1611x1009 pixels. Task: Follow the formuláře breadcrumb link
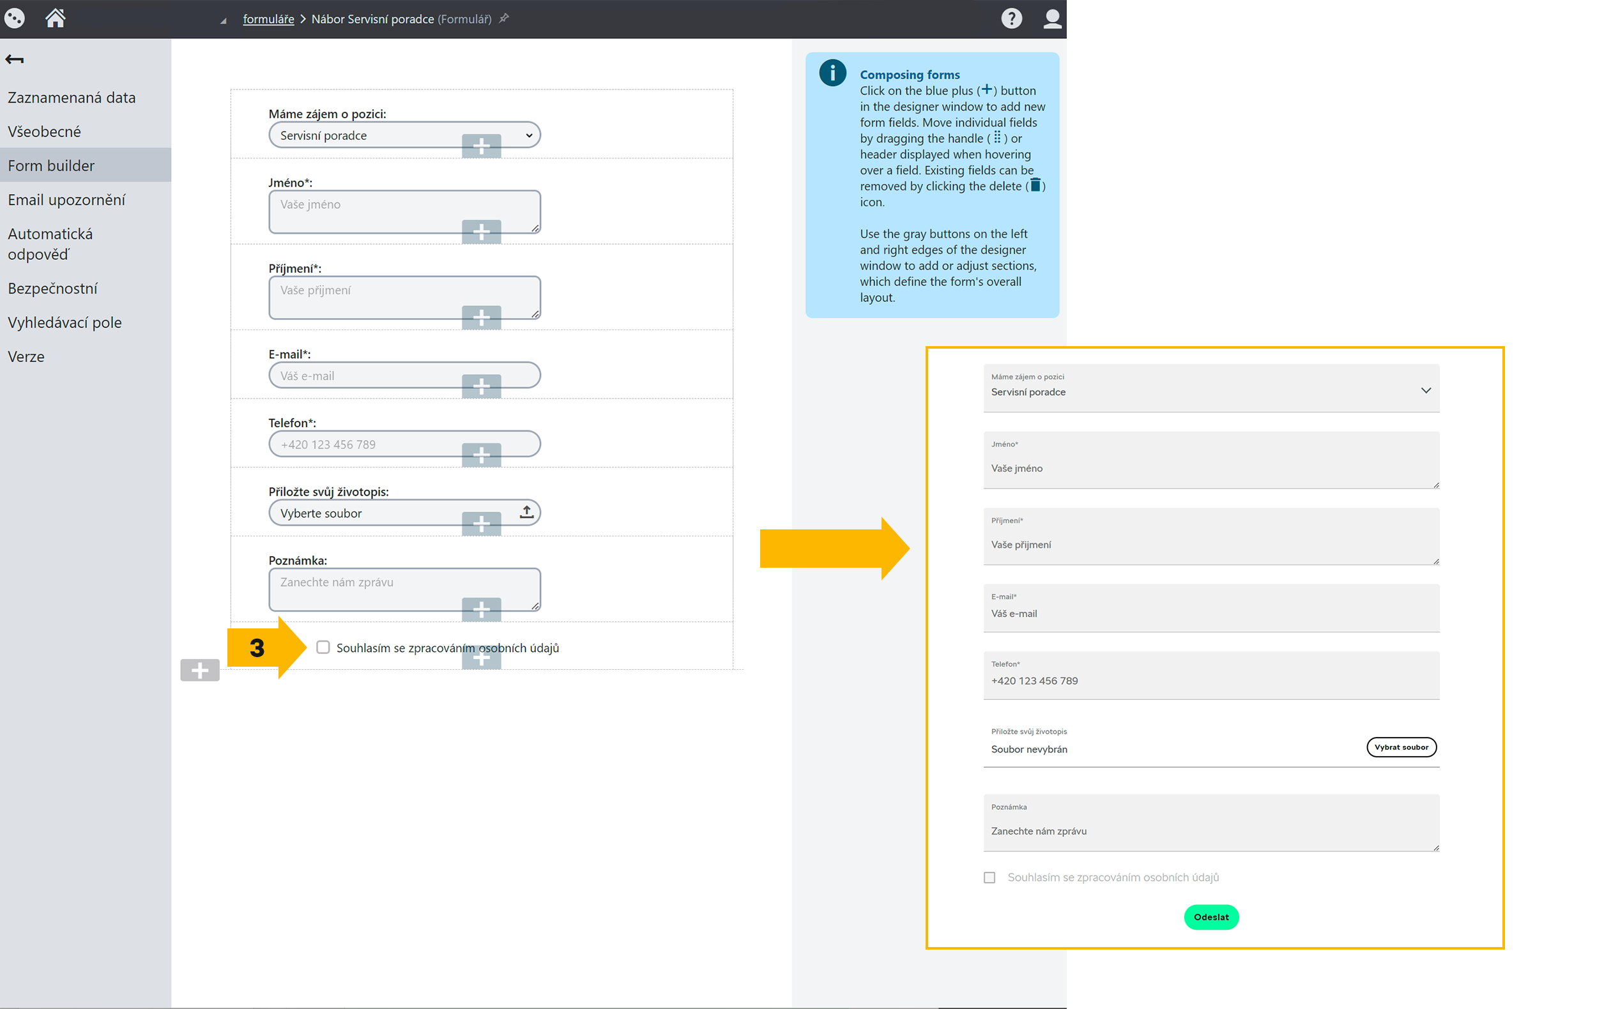point(268,19)
